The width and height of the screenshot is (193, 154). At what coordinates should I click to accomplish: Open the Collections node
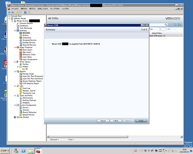pos(27,38)
